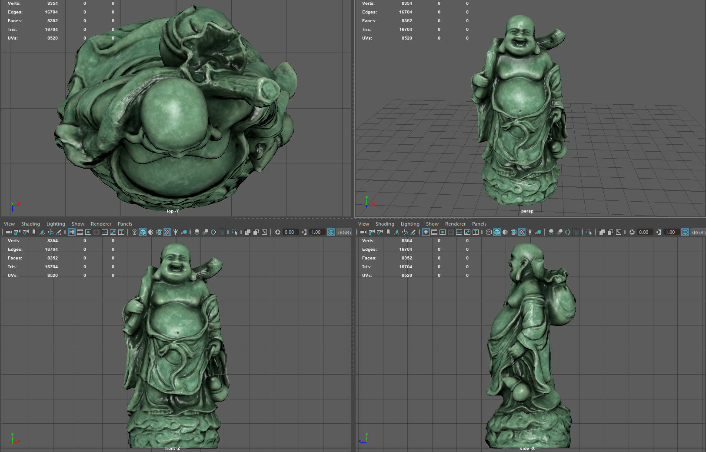This screenshot has width=706, height=452.
Task: Toggle Film Gate in front view toolbar
Action: 80,232
